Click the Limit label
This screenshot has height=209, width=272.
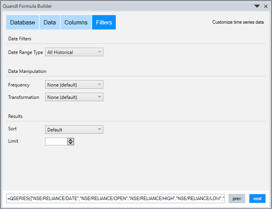tap(13, 141)
